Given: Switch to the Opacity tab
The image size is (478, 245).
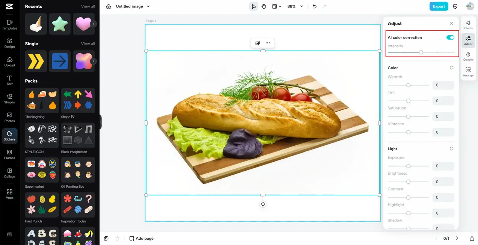Looking at the screenshot, I should click(468, 56).
